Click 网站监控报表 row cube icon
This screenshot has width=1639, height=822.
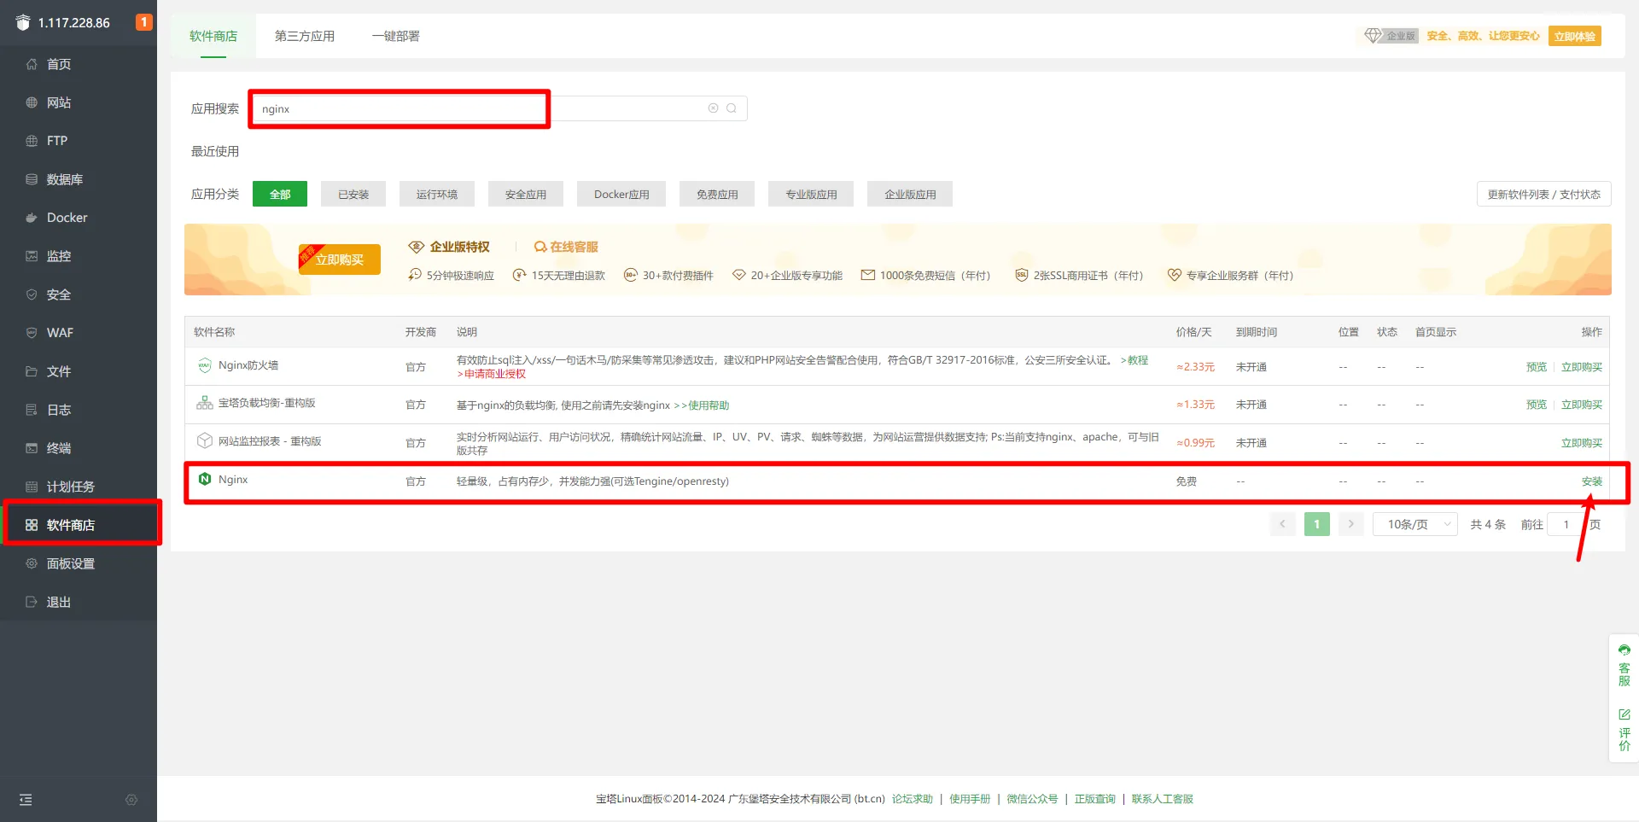pyautogui.click(x=205, y=440)
